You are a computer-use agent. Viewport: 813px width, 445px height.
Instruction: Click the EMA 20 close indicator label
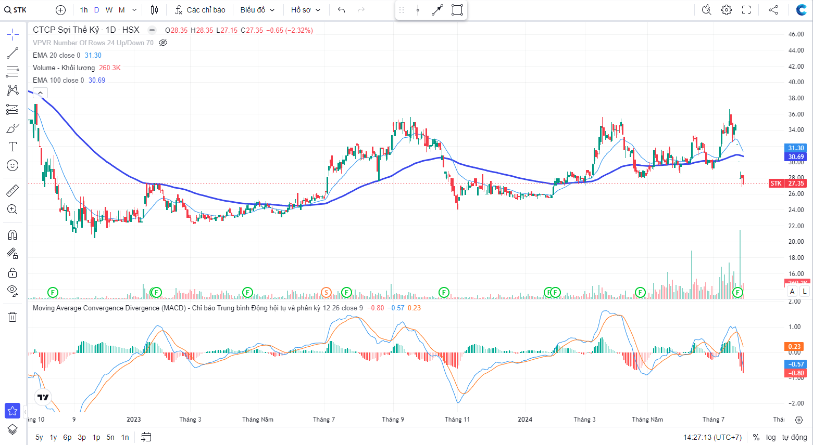coord(56,55)
